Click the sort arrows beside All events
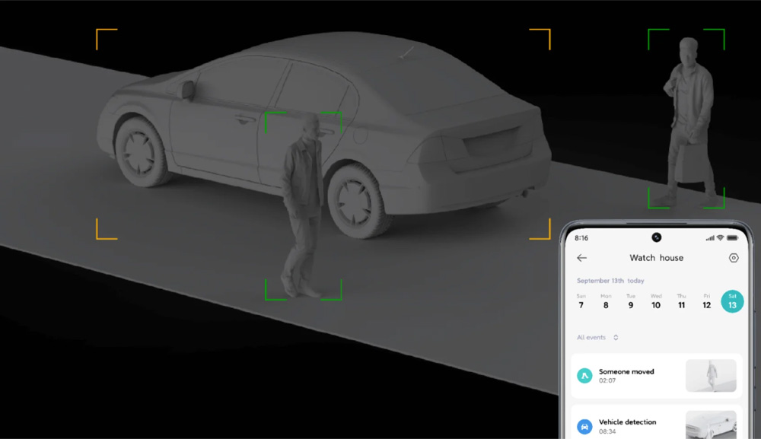Screen dimensions: 761x439 616,337
